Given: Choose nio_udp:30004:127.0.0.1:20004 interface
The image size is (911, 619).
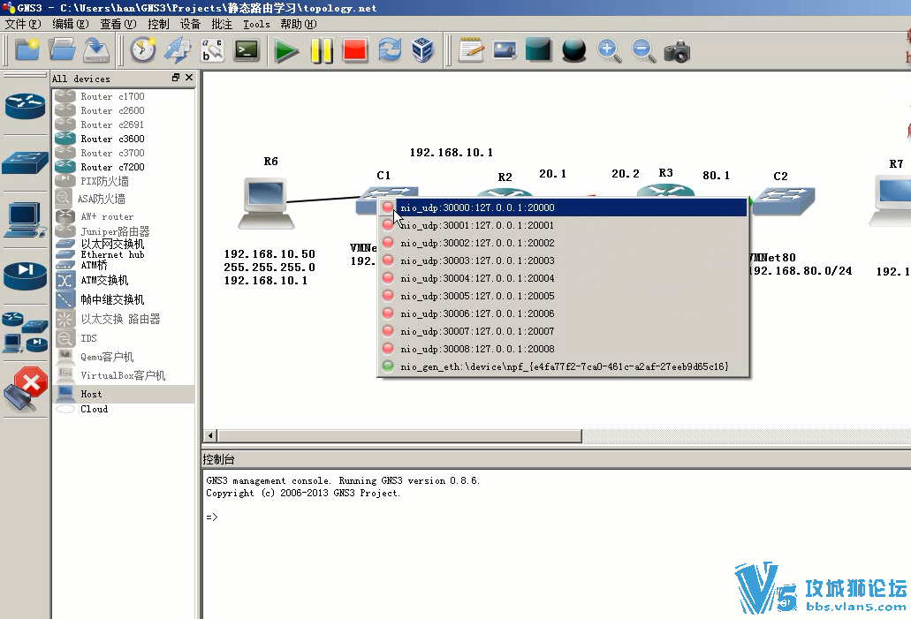Looking at the screenshot, I should pyautogui.click(x=562, y=278).
